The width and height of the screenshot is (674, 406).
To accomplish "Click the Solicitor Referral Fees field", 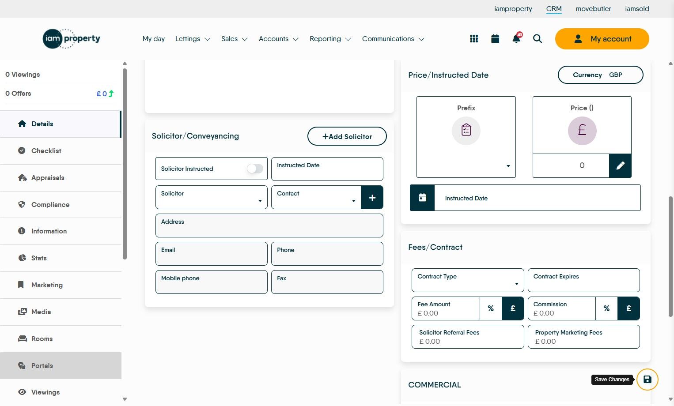I will click(468, 337).
